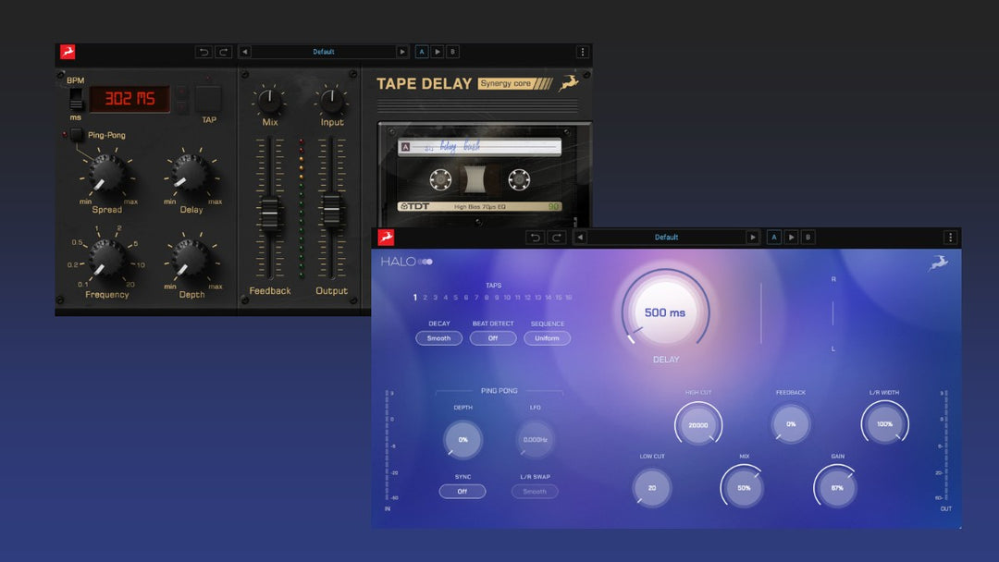Go to previous preset in Halo

coord(580,238)
